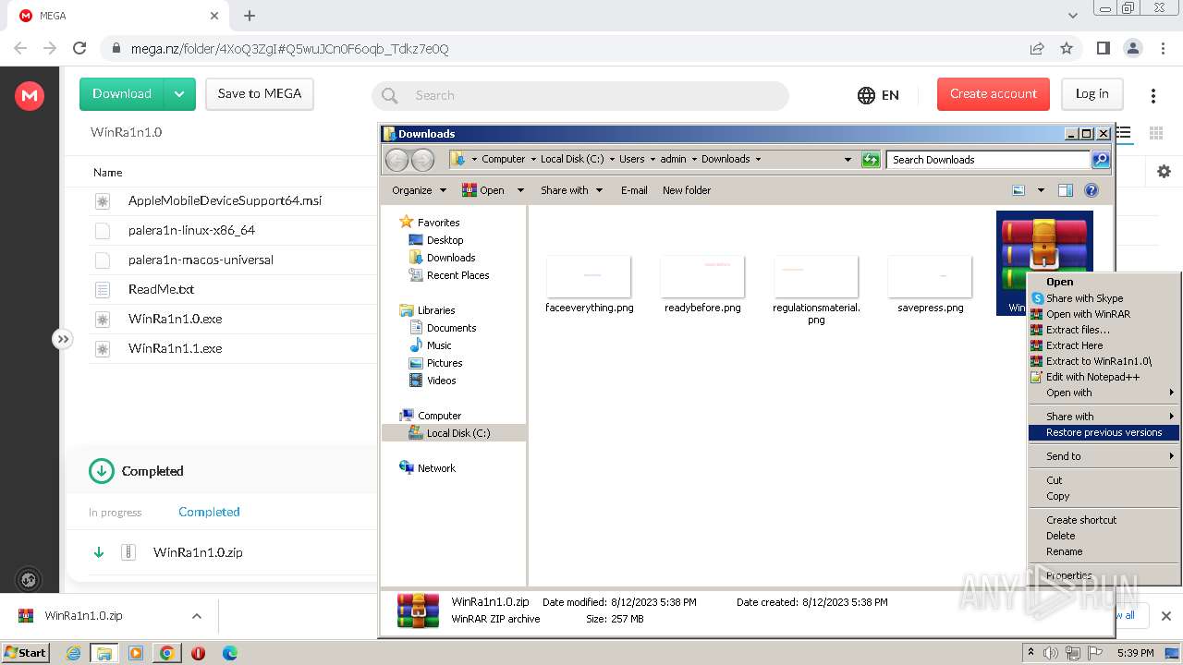Bookmark this page with the star icon
Viewport: 1183px width, 665px height.
[x=1067, y=48]
